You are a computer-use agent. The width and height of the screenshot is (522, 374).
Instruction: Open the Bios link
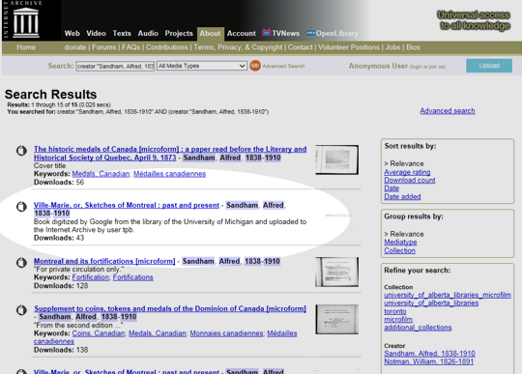coord(413,47)
